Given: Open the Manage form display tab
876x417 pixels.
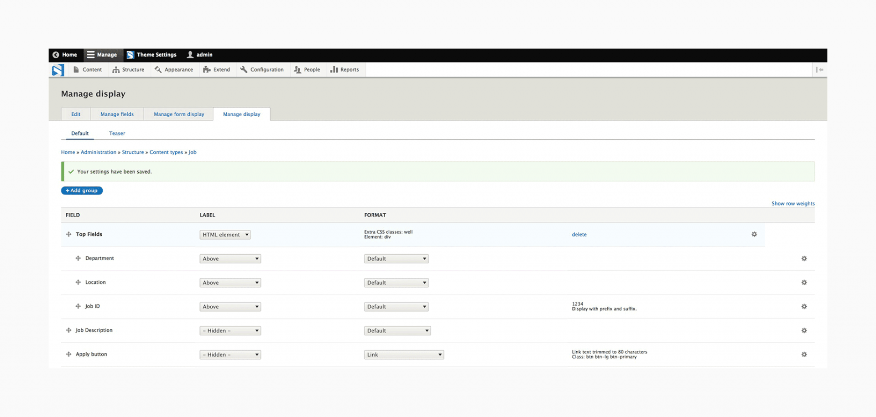Looking at the screenshot, I should point(178,114).
